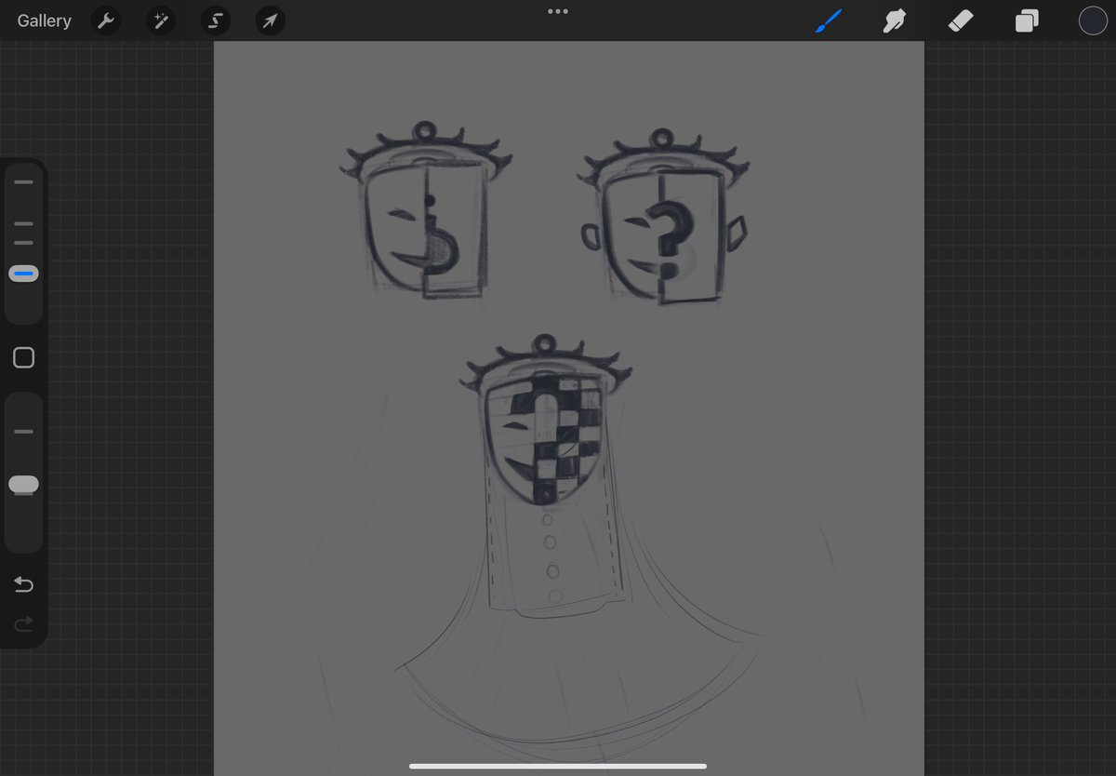The width and height of the screenshot is (1116, 776).
Task: Open the Layers panel
Action: point(1027,20)
